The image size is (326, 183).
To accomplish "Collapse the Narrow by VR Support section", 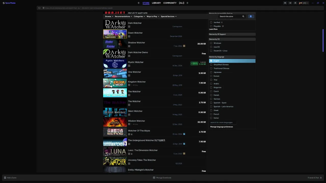I will coord(232,34).
